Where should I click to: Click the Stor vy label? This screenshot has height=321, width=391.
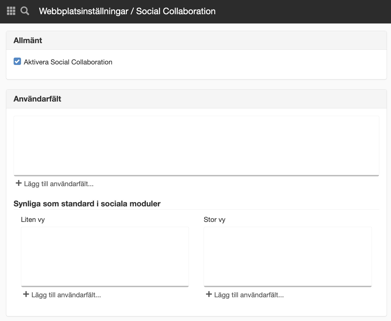tap(215, 220)
